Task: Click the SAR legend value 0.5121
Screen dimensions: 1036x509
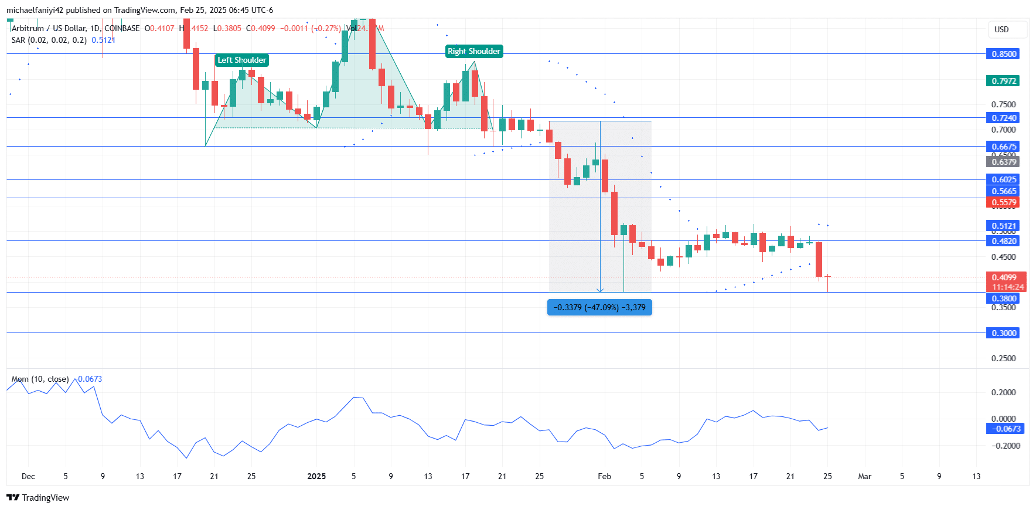Action: click(x=103, y=40)
